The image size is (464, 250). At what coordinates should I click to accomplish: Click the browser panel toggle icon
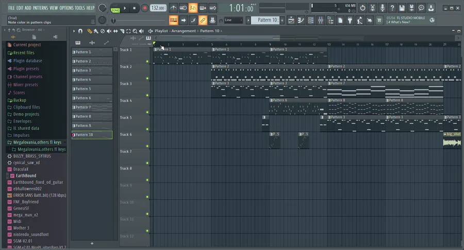330,21
